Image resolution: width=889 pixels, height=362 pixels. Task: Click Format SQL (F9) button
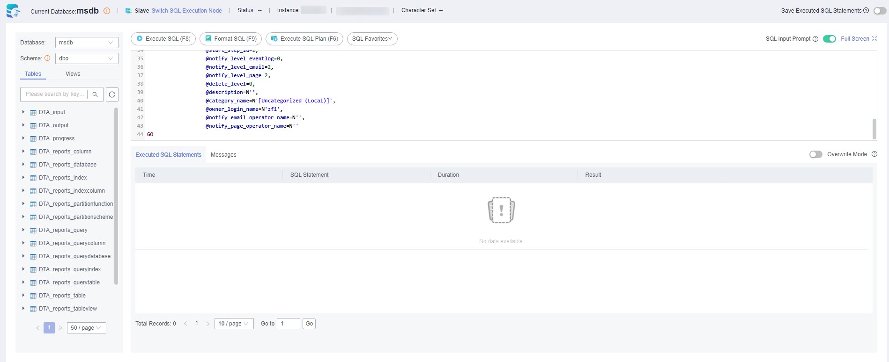point(230,39)
